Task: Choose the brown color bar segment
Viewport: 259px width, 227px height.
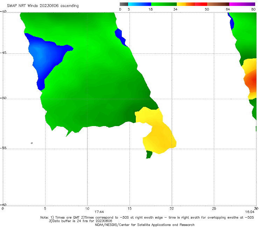Action: click(218, 4)
